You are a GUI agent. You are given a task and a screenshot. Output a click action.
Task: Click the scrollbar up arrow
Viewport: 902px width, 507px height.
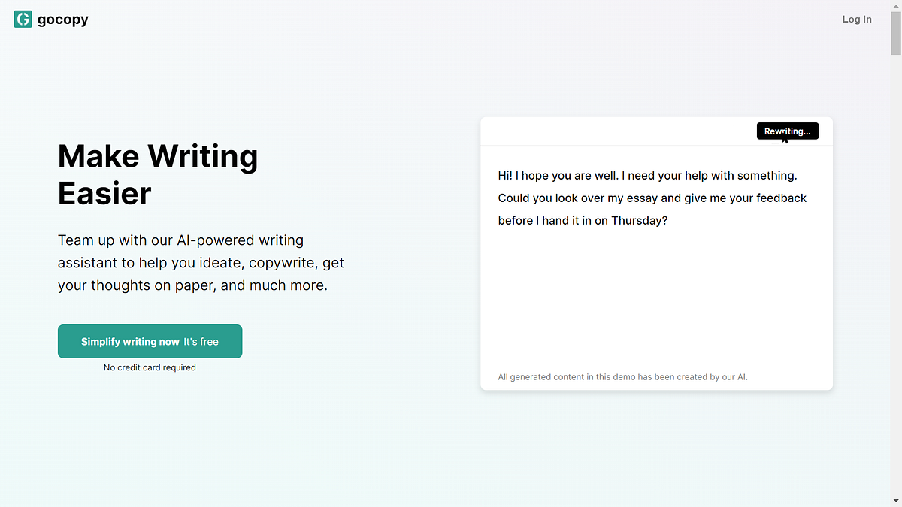896,5
